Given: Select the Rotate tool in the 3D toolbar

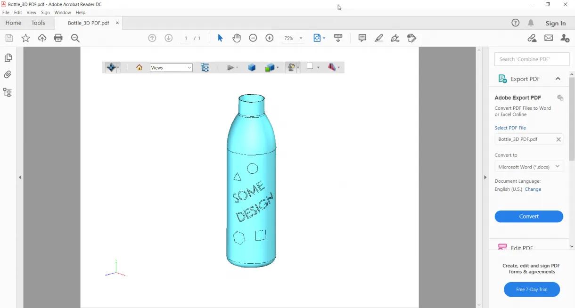Looking at the screenshot, I should coord(111,67).
